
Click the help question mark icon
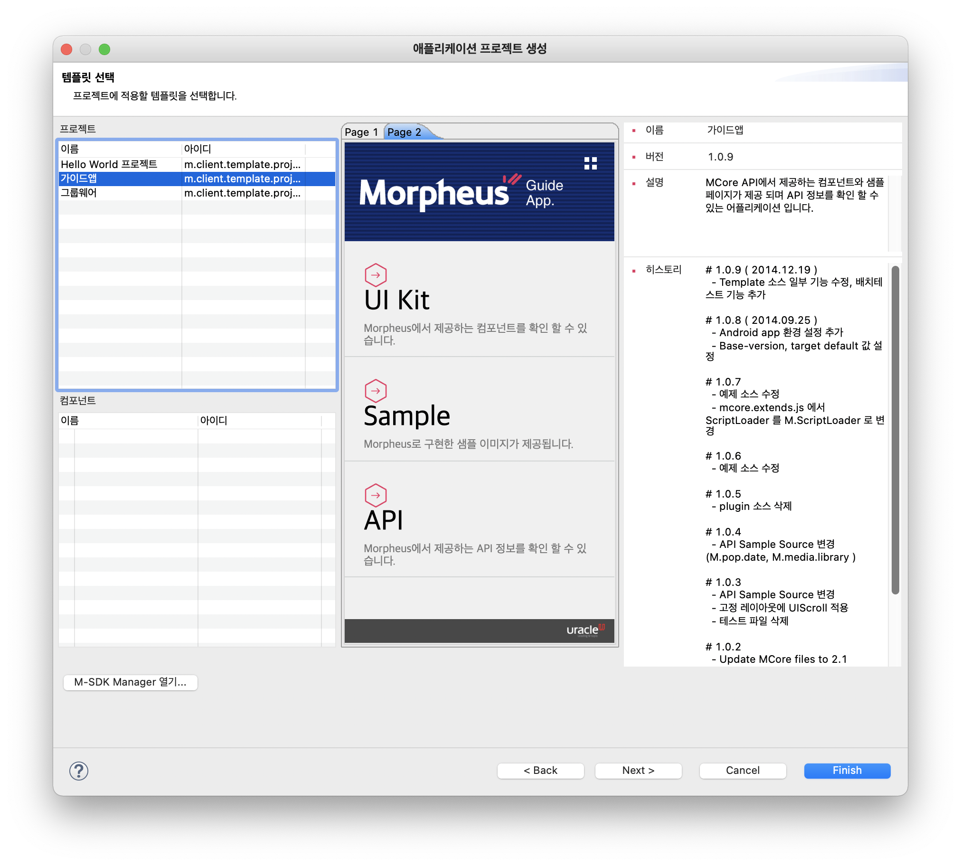(78, 771)
